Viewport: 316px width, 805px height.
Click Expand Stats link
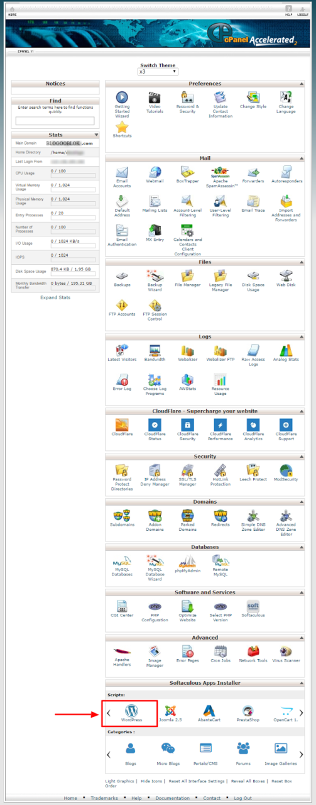tap(55, 297)
